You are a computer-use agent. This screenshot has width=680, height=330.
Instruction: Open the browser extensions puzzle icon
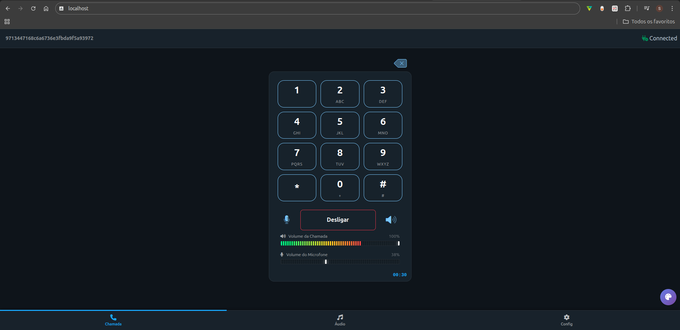tap(628, 8)
